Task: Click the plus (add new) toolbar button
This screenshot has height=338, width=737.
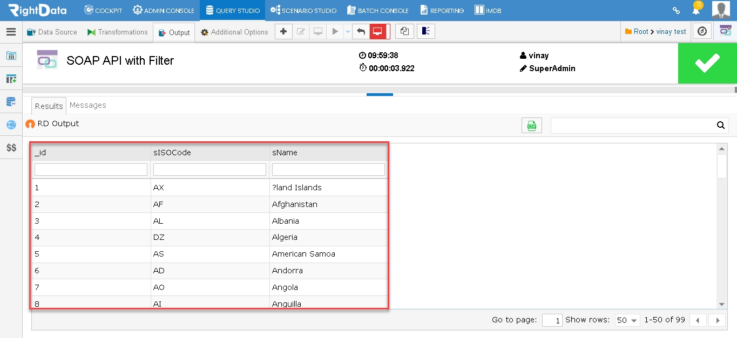Action: [283, 32]
